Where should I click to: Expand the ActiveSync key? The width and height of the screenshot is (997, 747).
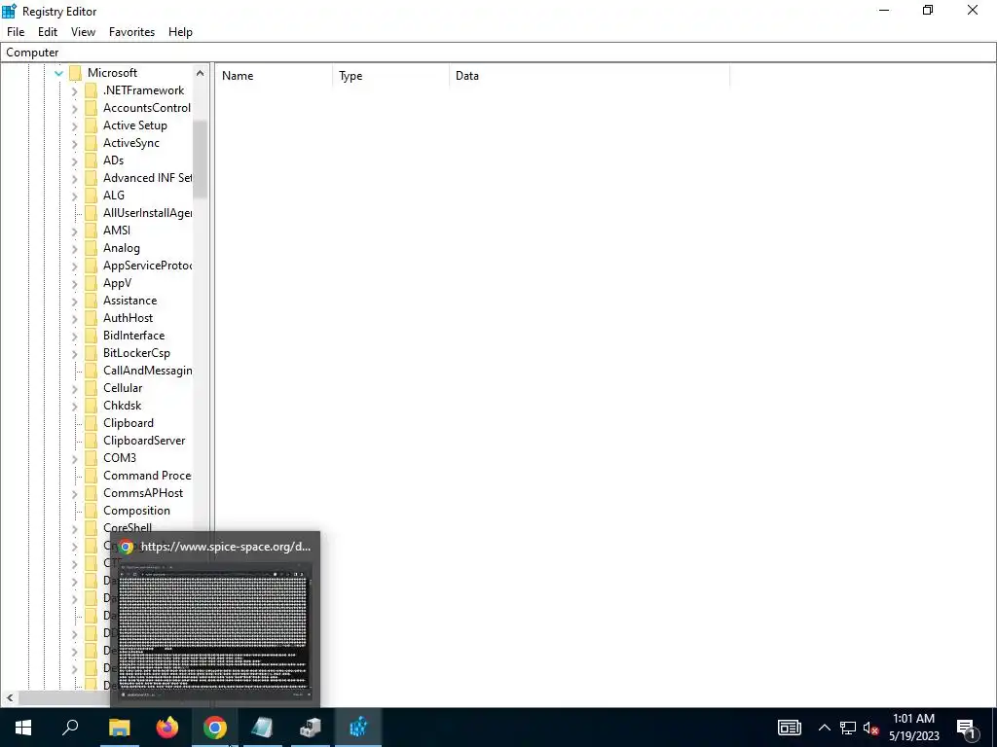pos(74,144)
